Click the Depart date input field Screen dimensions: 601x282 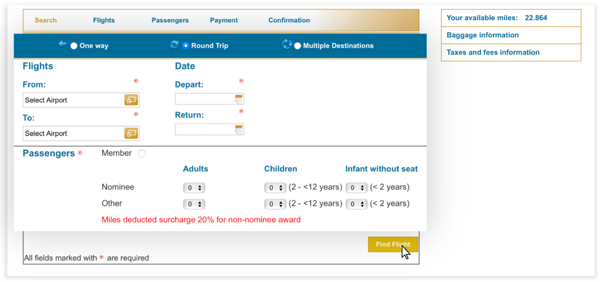(x=204, y=99)
